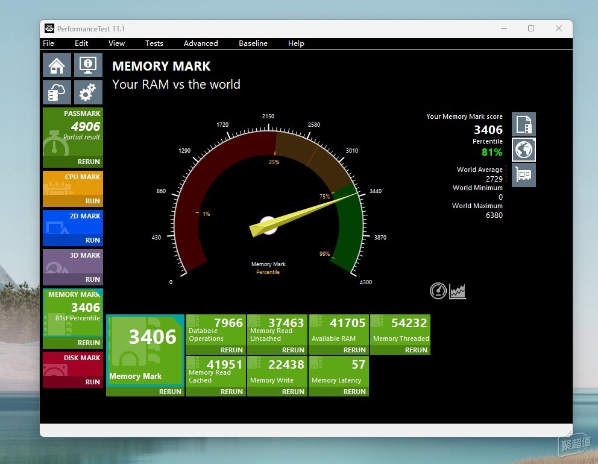Minimize the PerformanceTest window
This screenshot has width=598, height=464.
(504, 28)
